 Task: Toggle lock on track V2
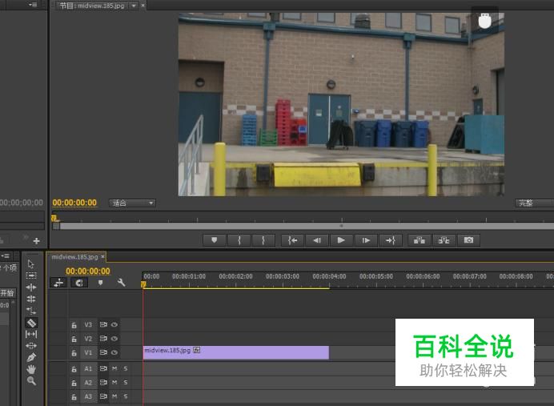74,339
